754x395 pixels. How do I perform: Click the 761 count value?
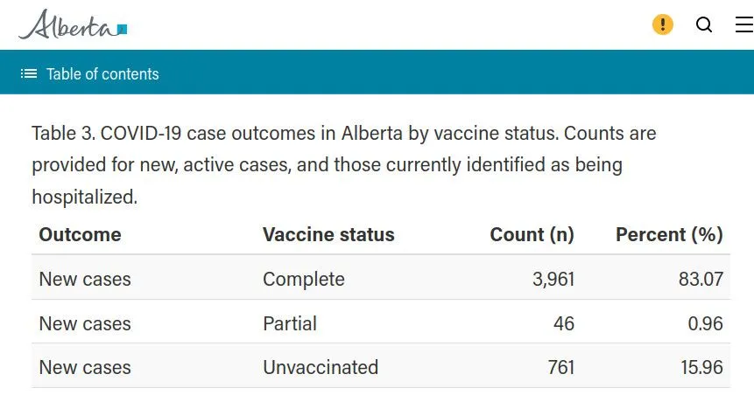click(x=559, y=367)
